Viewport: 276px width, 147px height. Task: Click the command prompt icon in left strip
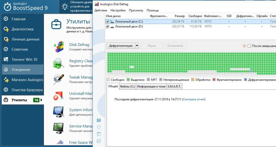point(99,134)
